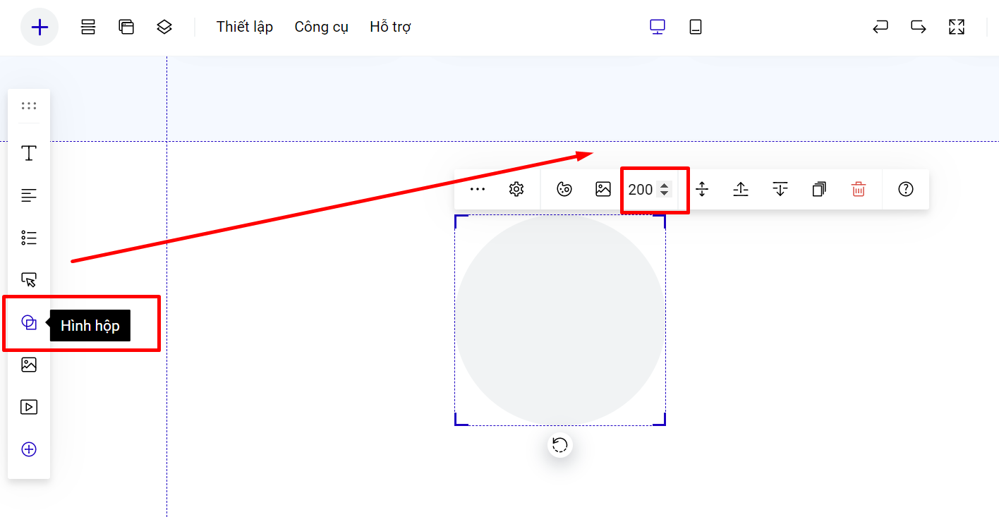Redo the last action
This screenshot has width=999, height=517.
[918, 28]
